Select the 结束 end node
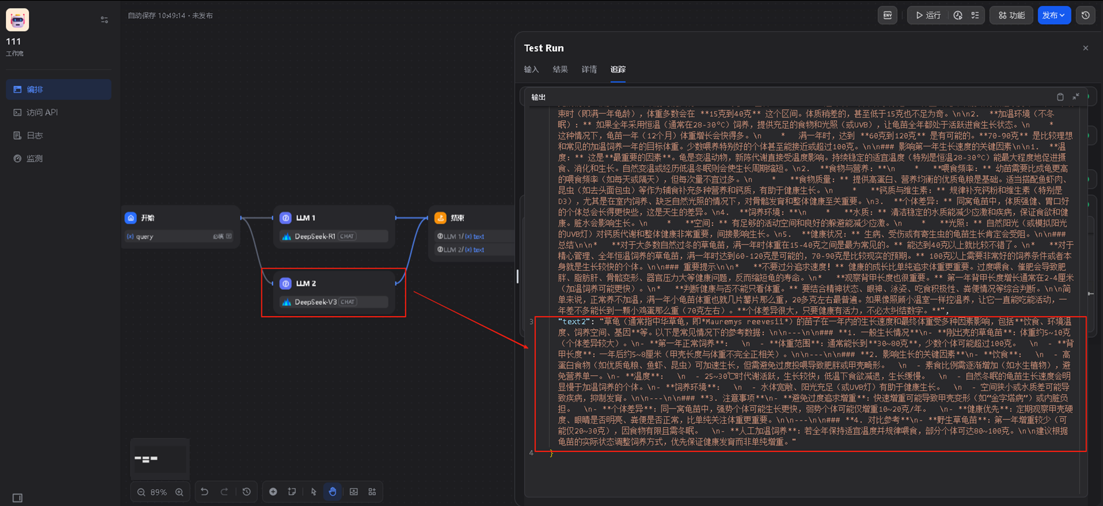Viewport: 1103px width, 506px height. [x=472, y=234]
